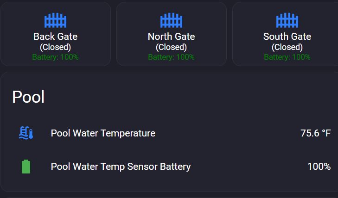Click the 100% sensor battery value
The width and height of the screenshot is (338, 198).
(x=319, y=167)
